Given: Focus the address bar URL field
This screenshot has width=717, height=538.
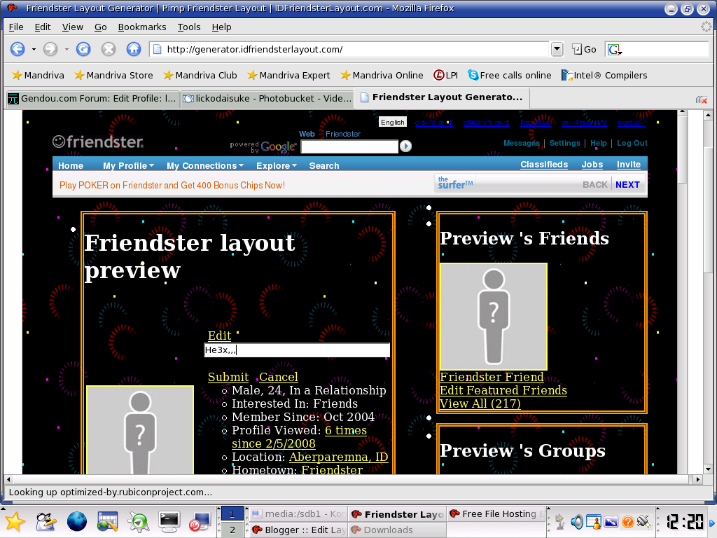Looking at the screenshot, I should coord(350,49).
